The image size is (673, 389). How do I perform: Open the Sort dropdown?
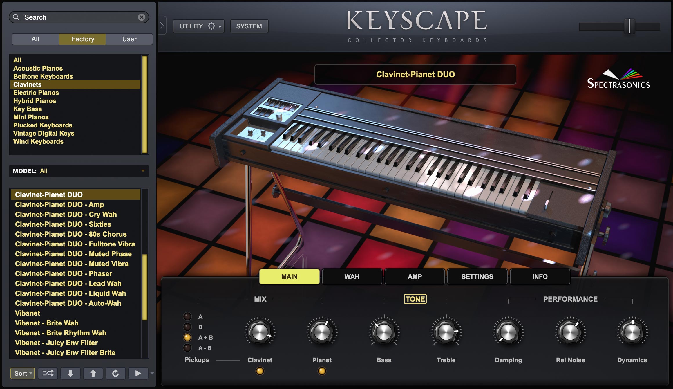23,373
